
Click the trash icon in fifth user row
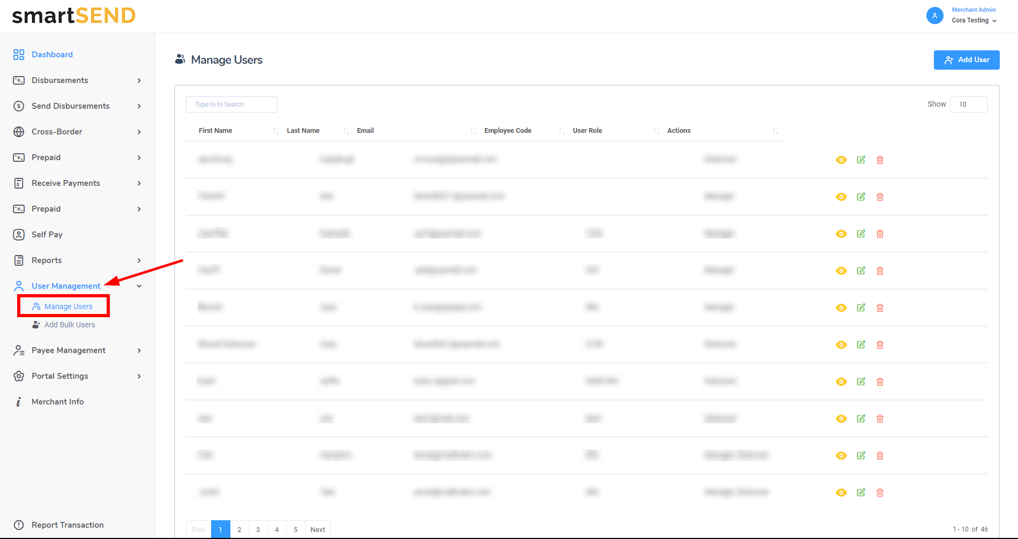point(880,308)
